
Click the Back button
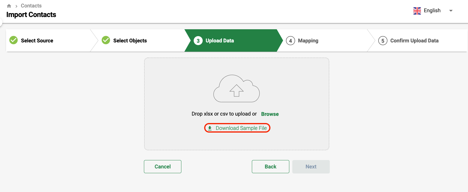[x=270, y=167]
